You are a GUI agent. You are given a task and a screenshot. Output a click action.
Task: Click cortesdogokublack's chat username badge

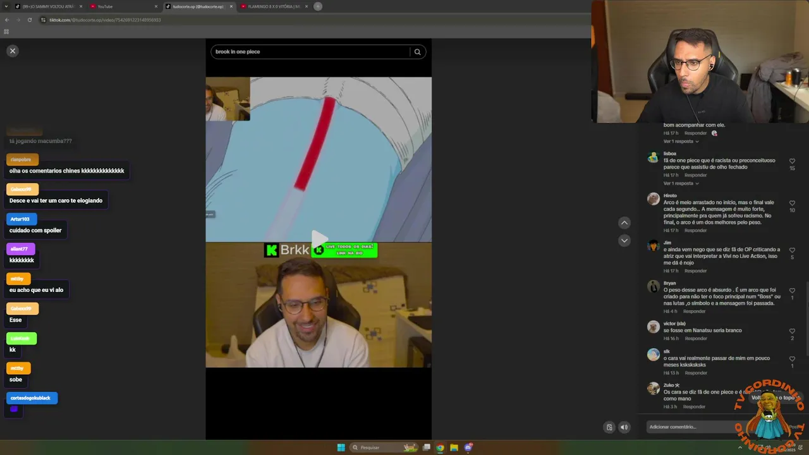coord(32,398)
